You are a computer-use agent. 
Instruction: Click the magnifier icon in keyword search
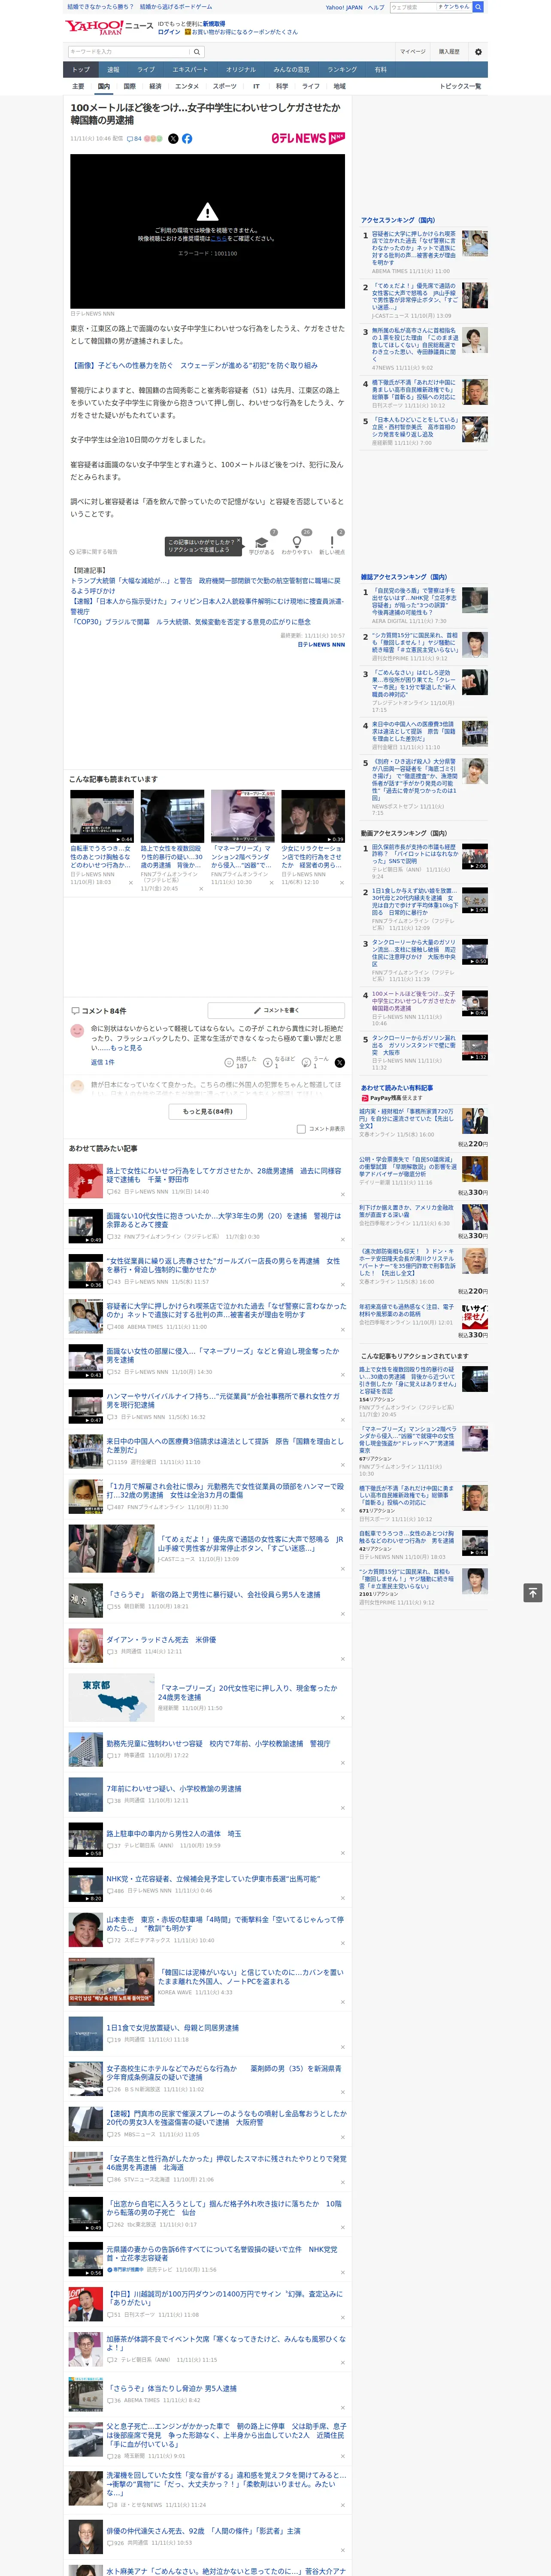pyautogui.click(x=197, y=52)
